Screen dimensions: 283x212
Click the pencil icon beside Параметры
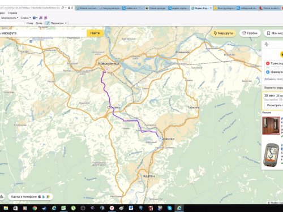pos(48,23)
